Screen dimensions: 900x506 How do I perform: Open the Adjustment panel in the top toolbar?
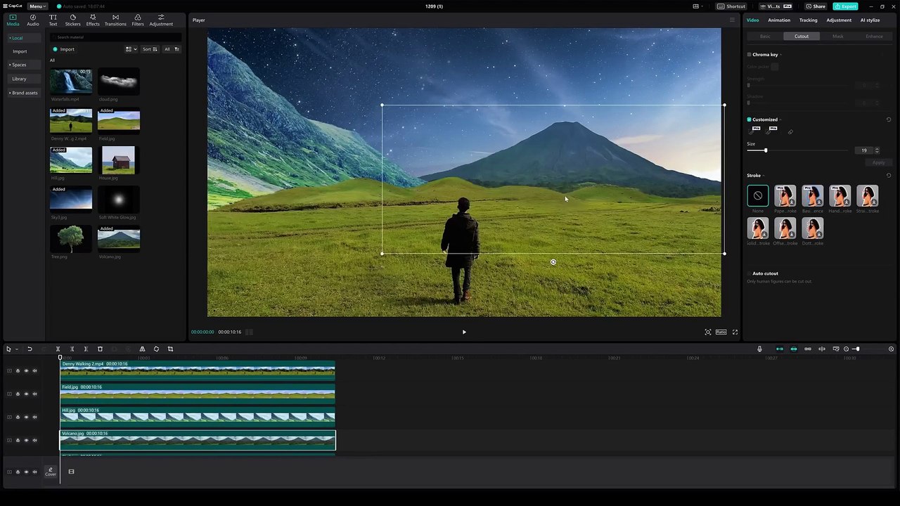161,20
